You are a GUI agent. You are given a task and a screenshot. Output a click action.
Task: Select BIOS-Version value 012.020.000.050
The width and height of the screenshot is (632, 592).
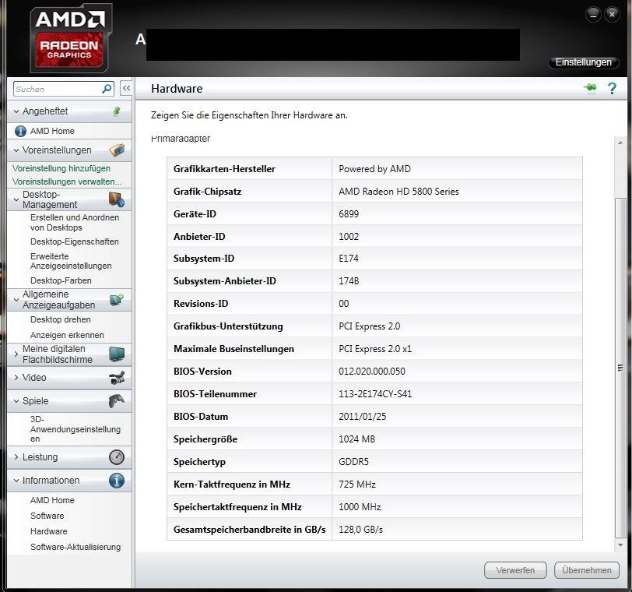click(372, 372)
